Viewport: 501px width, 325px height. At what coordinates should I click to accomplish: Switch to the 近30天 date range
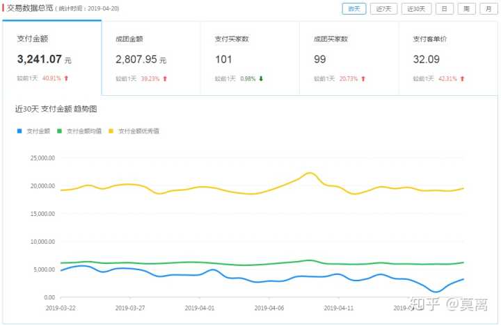click(x=417, y=9)
